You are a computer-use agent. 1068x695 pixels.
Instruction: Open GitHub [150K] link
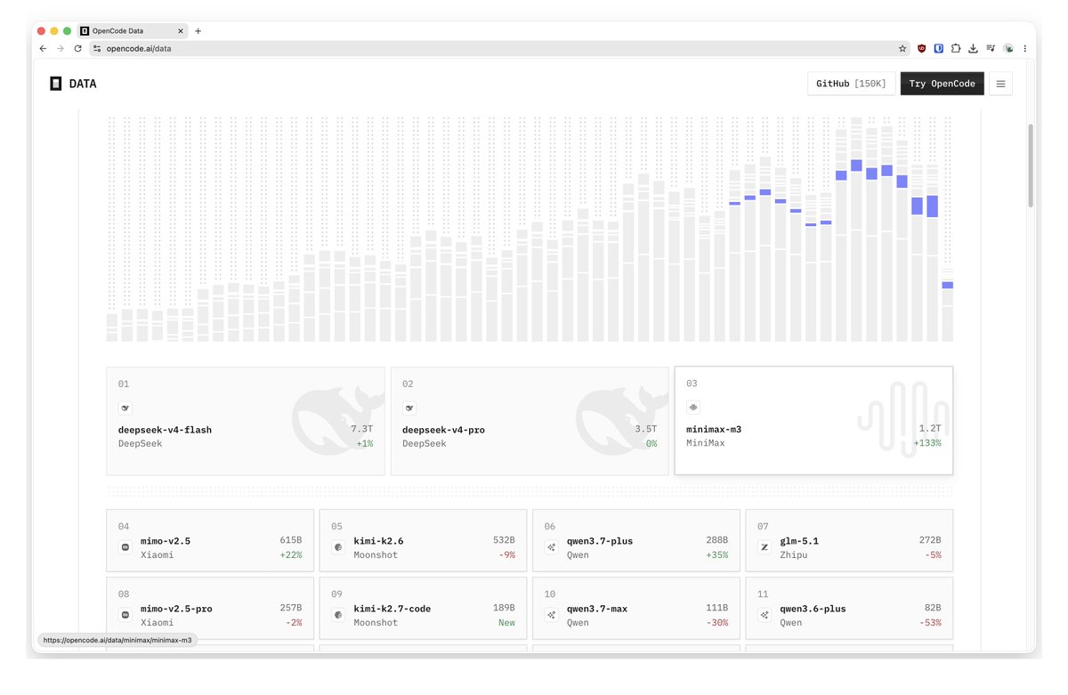click(851, 84)
